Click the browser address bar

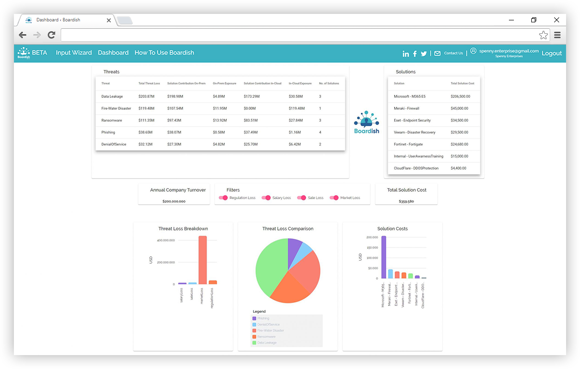299,35
